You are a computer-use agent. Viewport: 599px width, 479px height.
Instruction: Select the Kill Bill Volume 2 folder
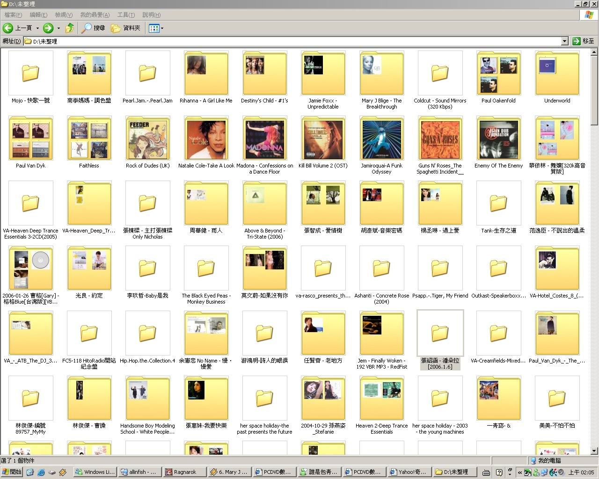click(x=323, y=139)
